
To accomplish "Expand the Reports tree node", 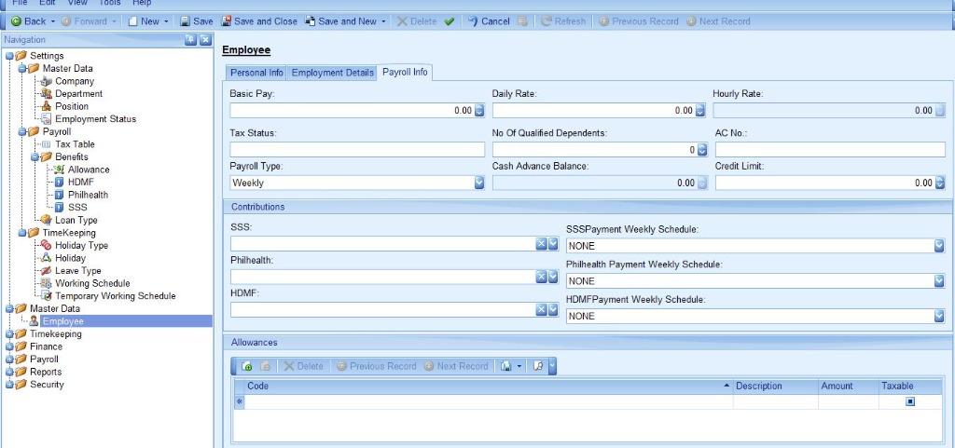I will (8, 372).
